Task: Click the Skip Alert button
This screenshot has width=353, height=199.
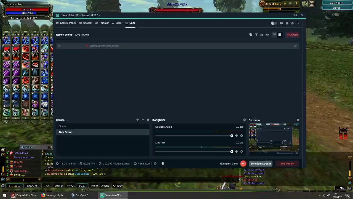Action: (292, 35)
